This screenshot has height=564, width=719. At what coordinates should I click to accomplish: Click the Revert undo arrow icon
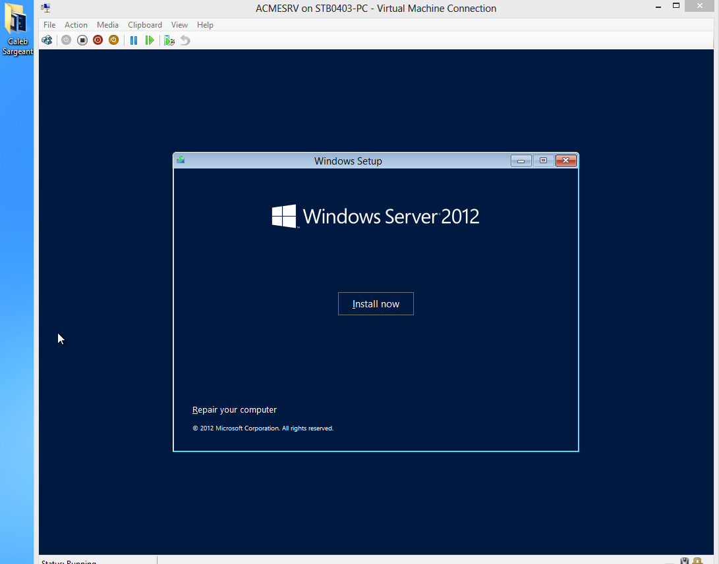click(185, 40)
